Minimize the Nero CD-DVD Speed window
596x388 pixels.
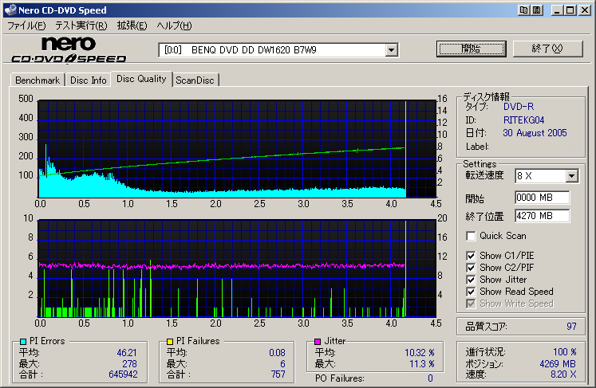pyautogui.click(x=557, y=10)
